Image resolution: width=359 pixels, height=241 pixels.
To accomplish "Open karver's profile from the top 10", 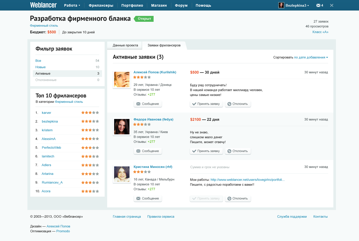I will pos(46,113).
